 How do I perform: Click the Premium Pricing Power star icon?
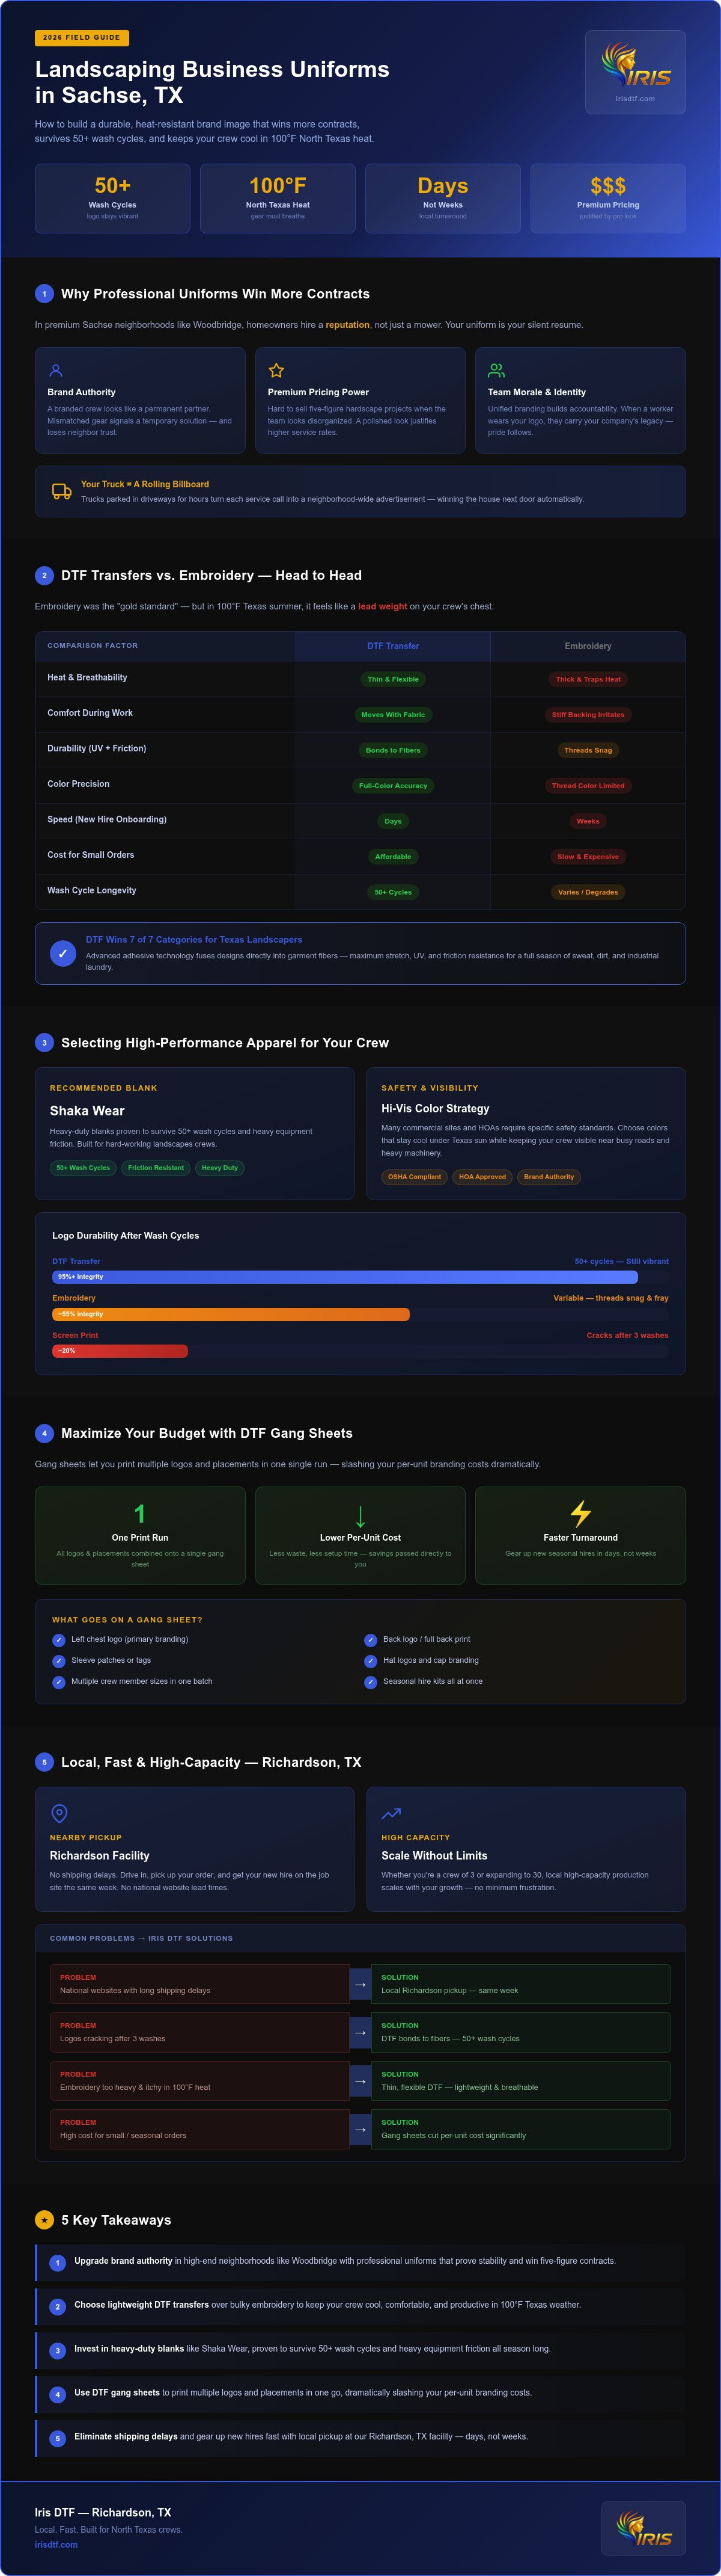[276, 370]
